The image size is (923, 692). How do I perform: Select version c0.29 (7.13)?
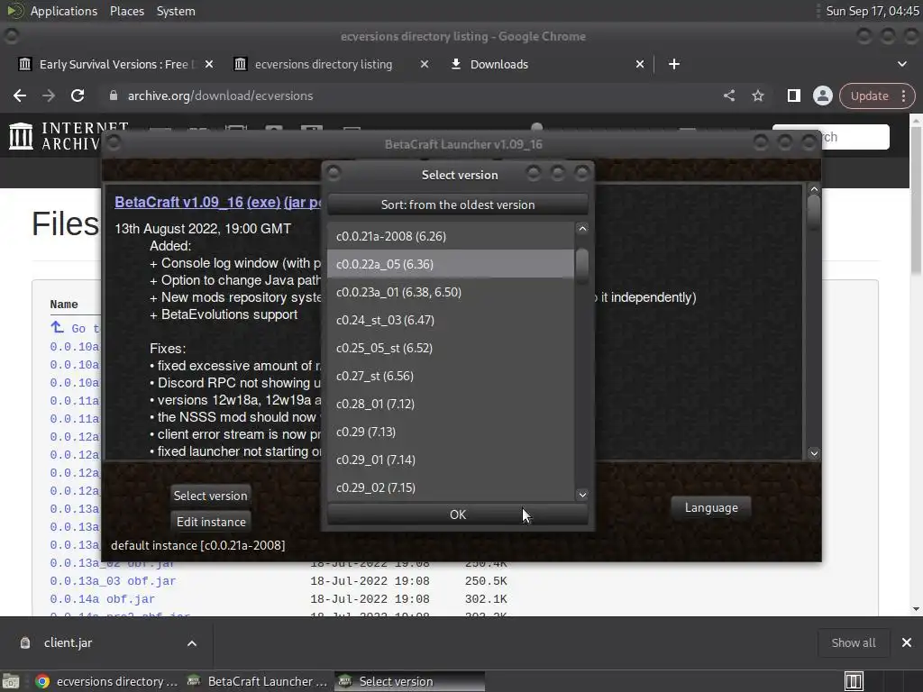[x=451, y=432]
